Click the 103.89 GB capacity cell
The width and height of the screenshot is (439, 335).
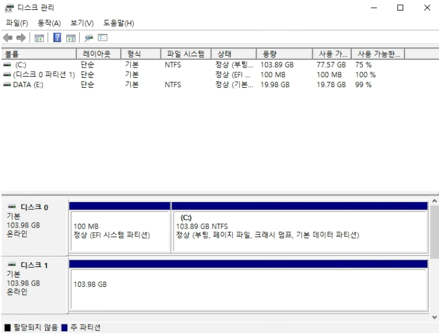tap(277, 65)
